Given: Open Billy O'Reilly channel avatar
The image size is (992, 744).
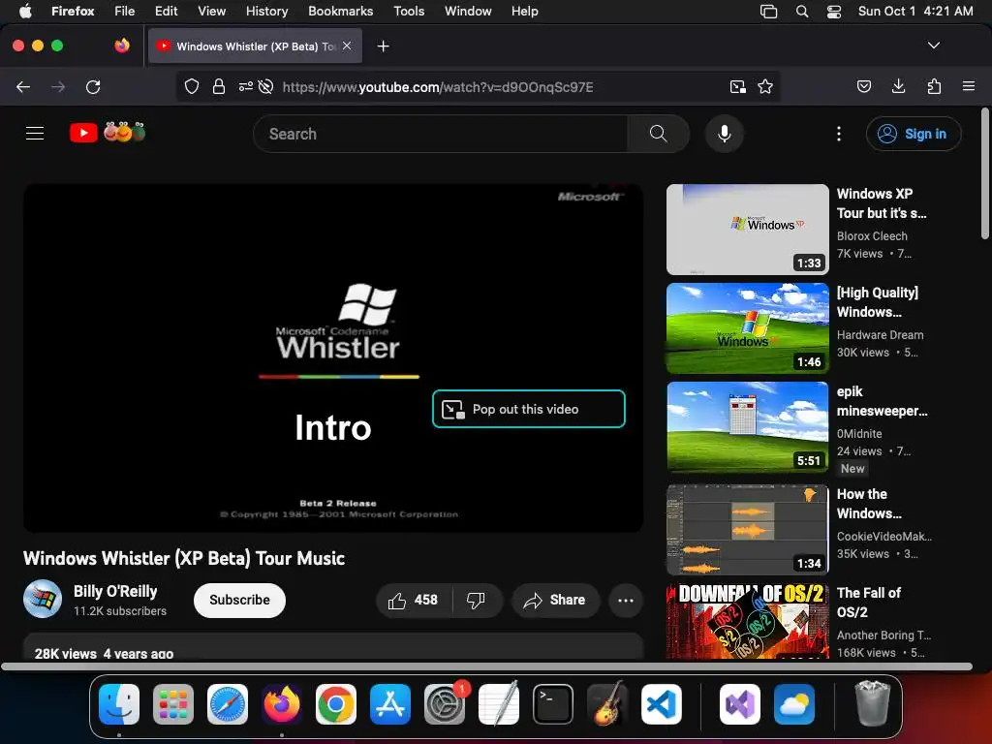Looking at the screenshot, I should point(43,599).
